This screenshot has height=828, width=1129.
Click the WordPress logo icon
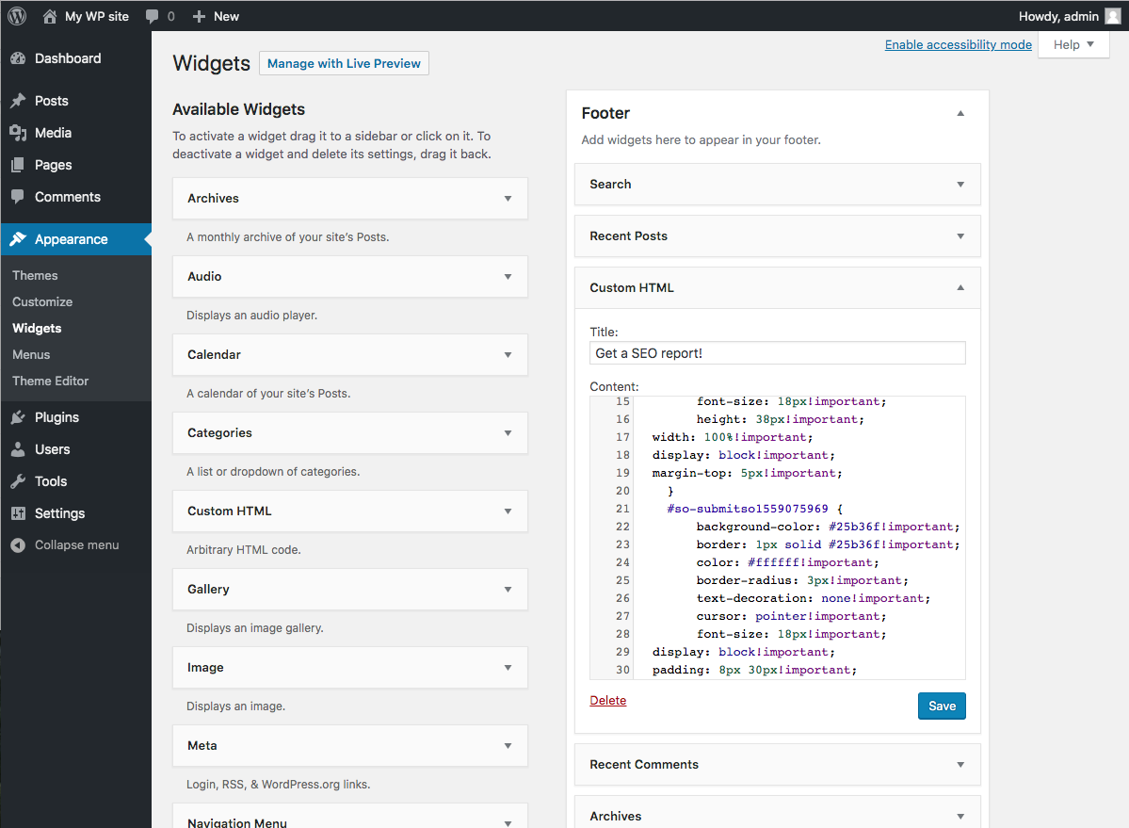pyautogui.click(x=17, y=16)
